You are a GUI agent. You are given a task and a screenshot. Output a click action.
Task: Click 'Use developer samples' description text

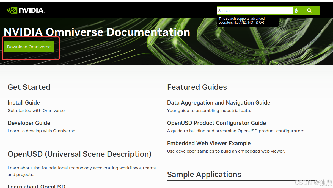tap(226, 151)
